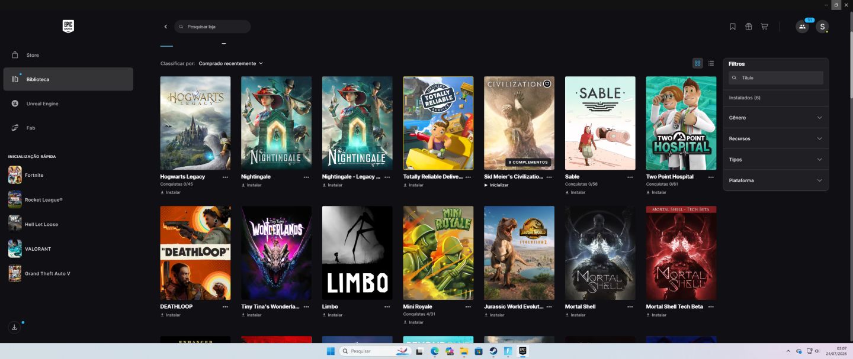Viewport: 853px width, 359px height.
Task: Click the Epic Games logo in sidebar
Action: [x=68, y=26]
